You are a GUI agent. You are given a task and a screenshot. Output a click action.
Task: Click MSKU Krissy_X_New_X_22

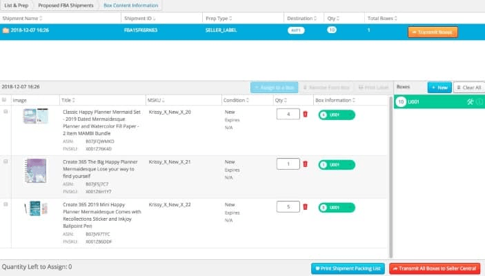[x=170, y=204]
